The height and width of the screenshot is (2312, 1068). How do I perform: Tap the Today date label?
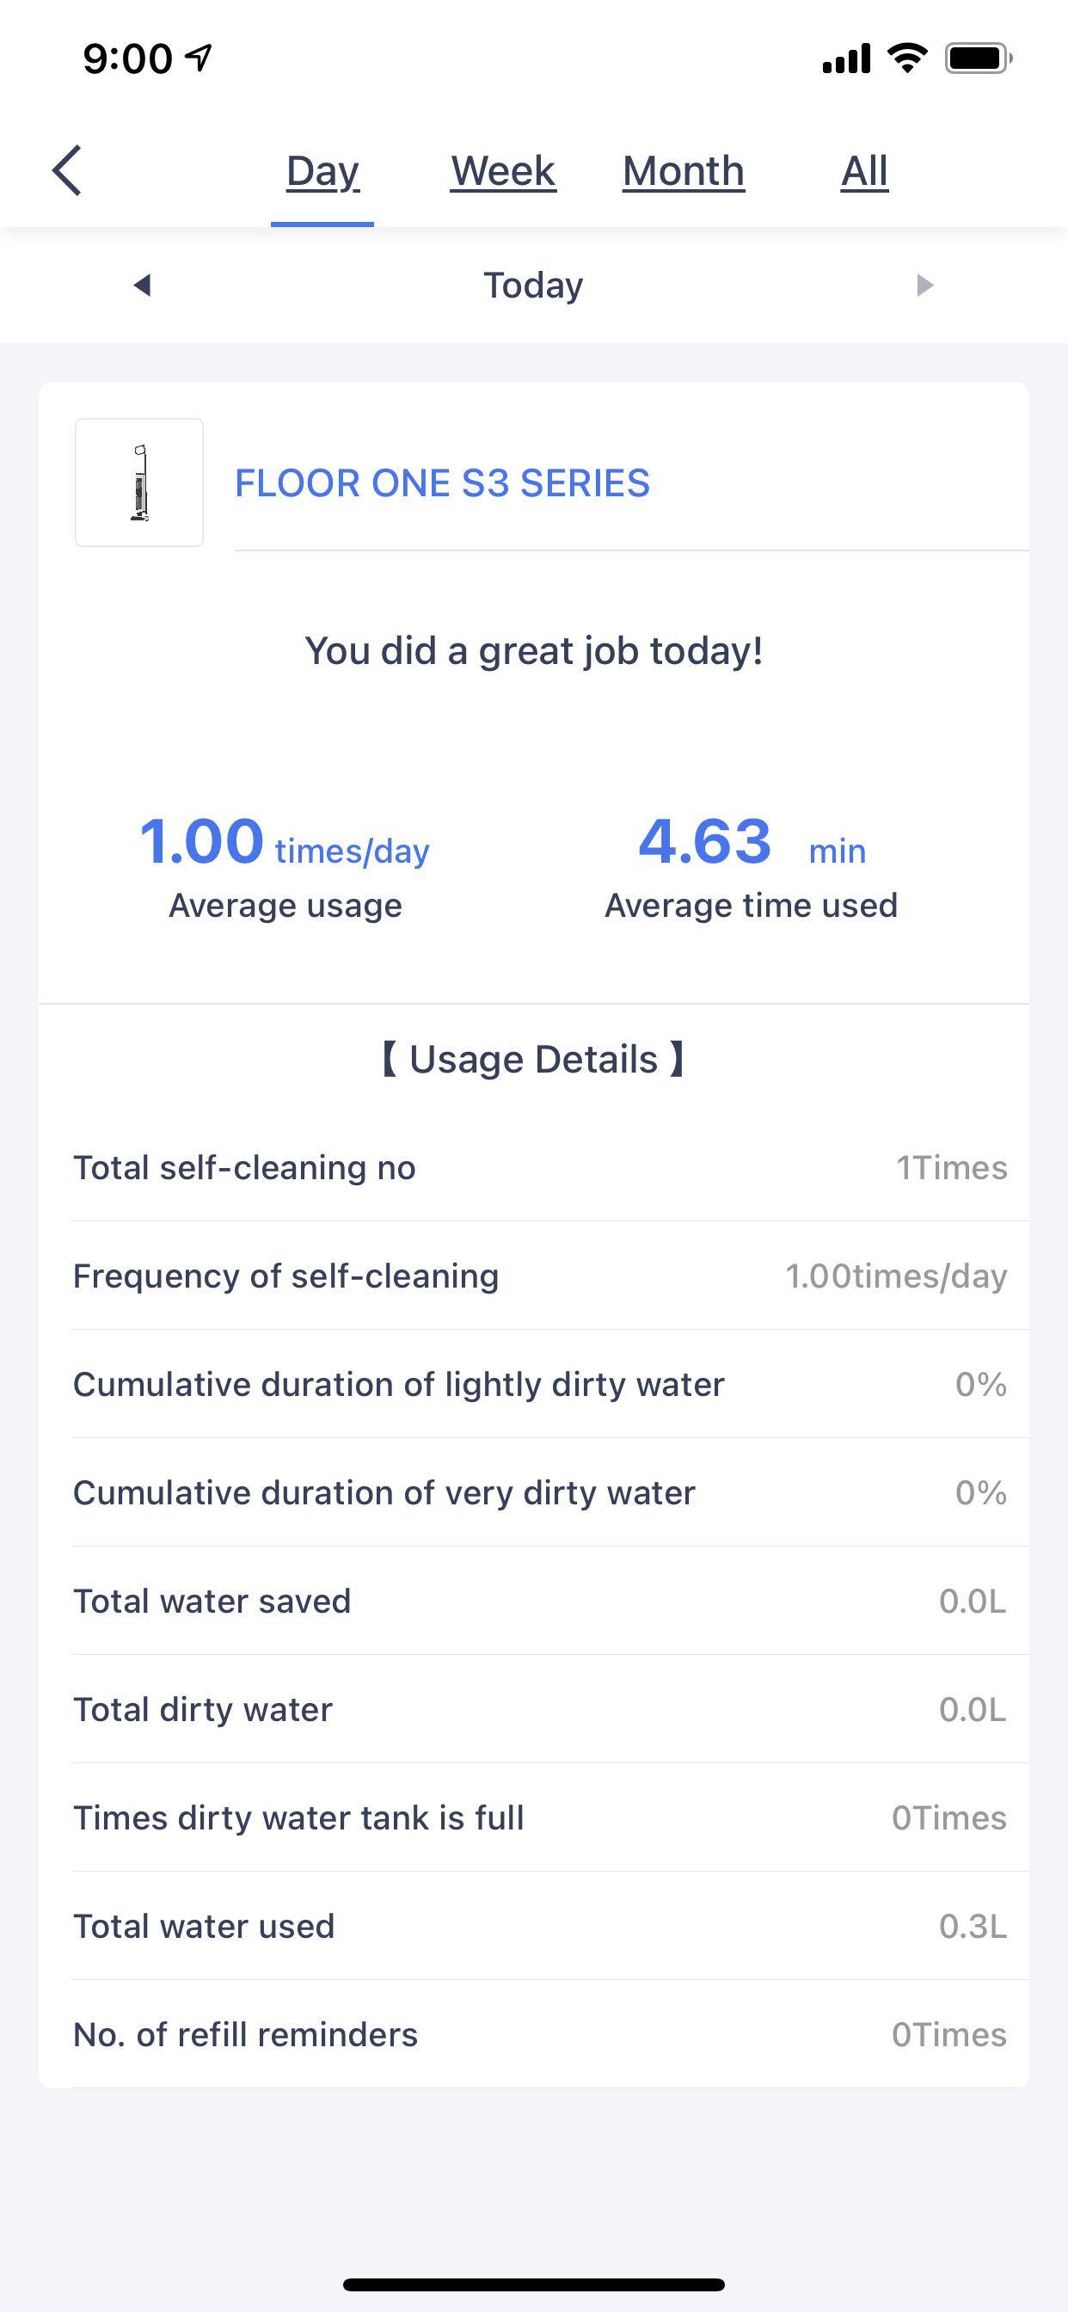point(533,286)
